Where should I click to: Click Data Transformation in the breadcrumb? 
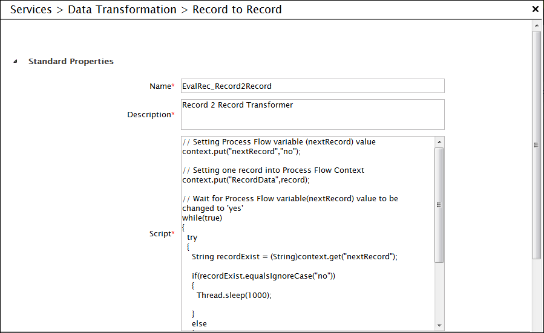[122, 10]
